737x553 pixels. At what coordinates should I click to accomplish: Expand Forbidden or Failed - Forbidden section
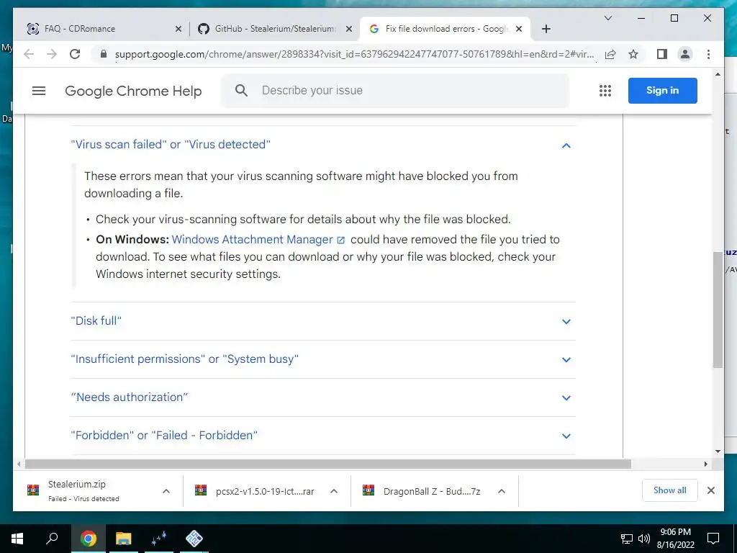[x=323, y=436]
